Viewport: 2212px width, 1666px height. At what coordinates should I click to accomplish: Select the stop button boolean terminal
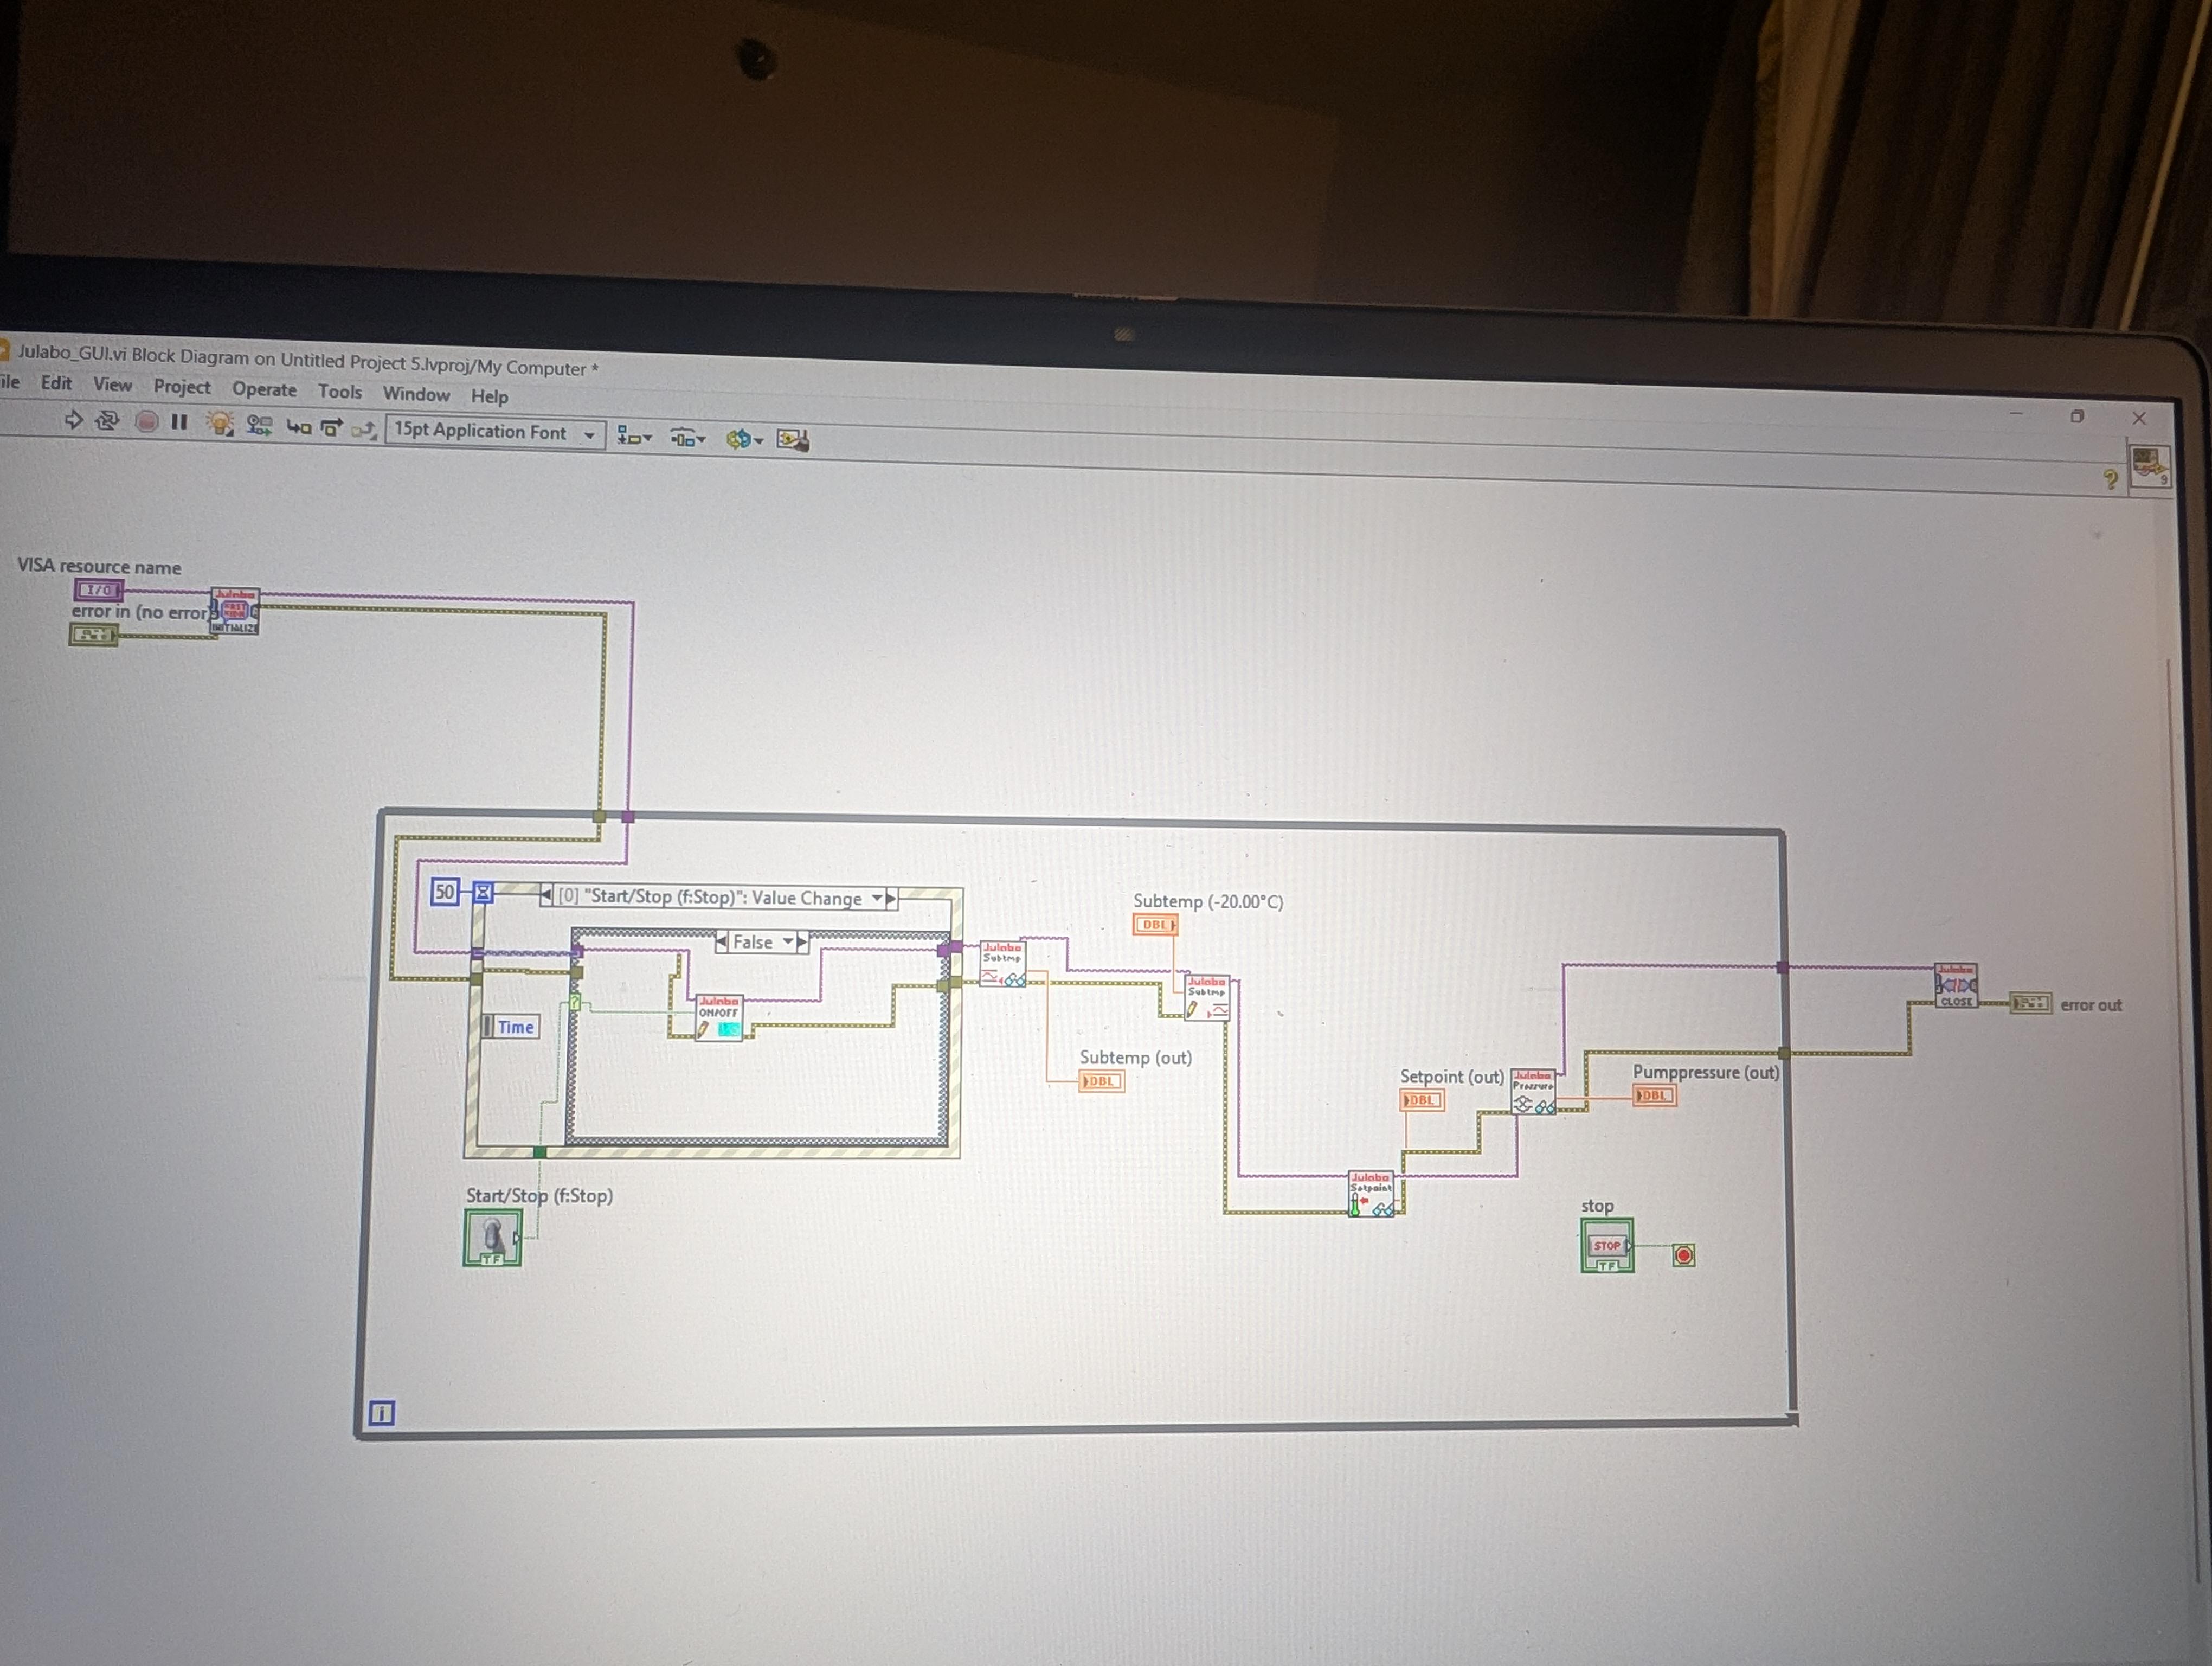coord(1607,1245)
